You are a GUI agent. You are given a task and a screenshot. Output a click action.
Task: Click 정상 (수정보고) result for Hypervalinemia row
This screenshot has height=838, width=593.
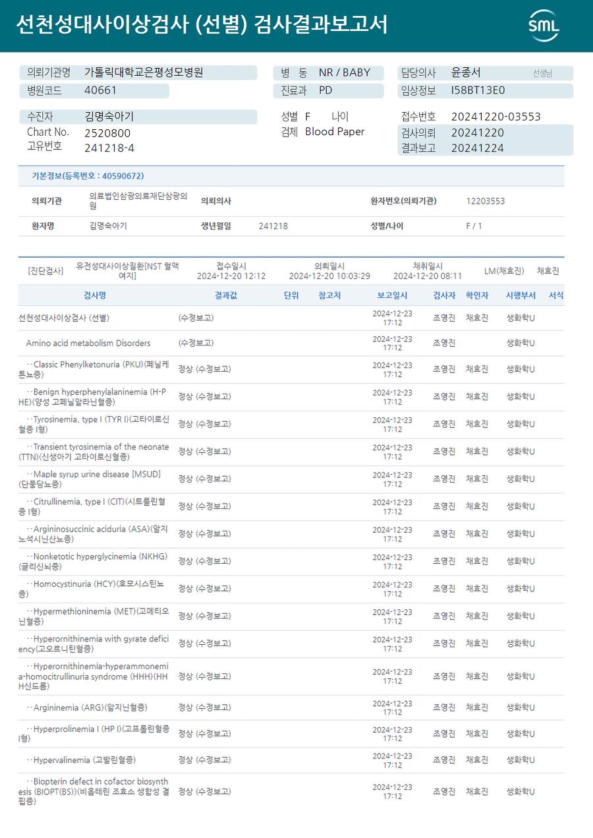click(x=204, y=760)
